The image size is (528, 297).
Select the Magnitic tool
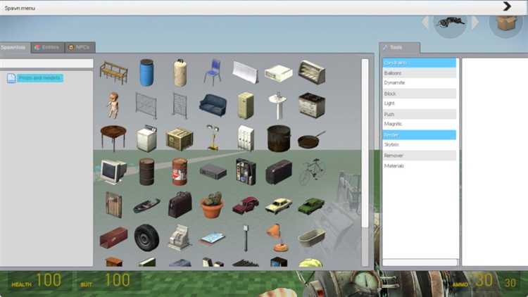point(420,124)
